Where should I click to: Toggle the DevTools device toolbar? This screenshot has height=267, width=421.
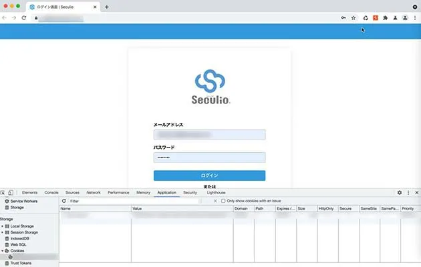coord(11,192)
